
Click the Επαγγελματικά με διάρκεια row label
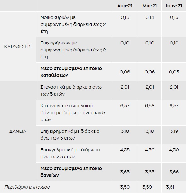[70, 153]
